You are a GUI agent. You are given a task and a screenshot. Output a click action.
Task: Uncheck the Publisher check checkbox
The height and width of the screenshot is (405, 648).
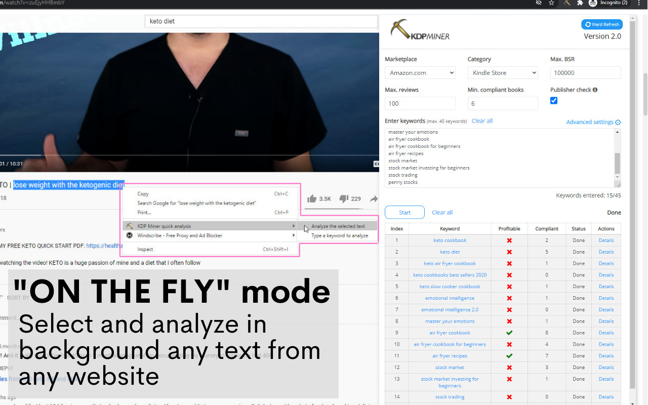[x=554, y=101]
